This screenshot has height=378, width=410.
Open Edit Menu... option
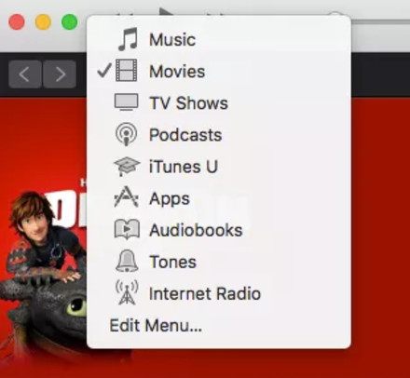[219, 325]
